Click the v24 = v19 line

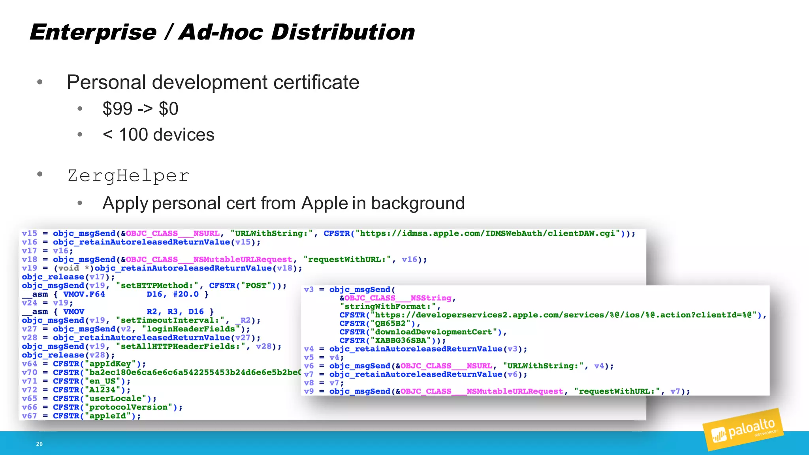(x=47, y=303)
